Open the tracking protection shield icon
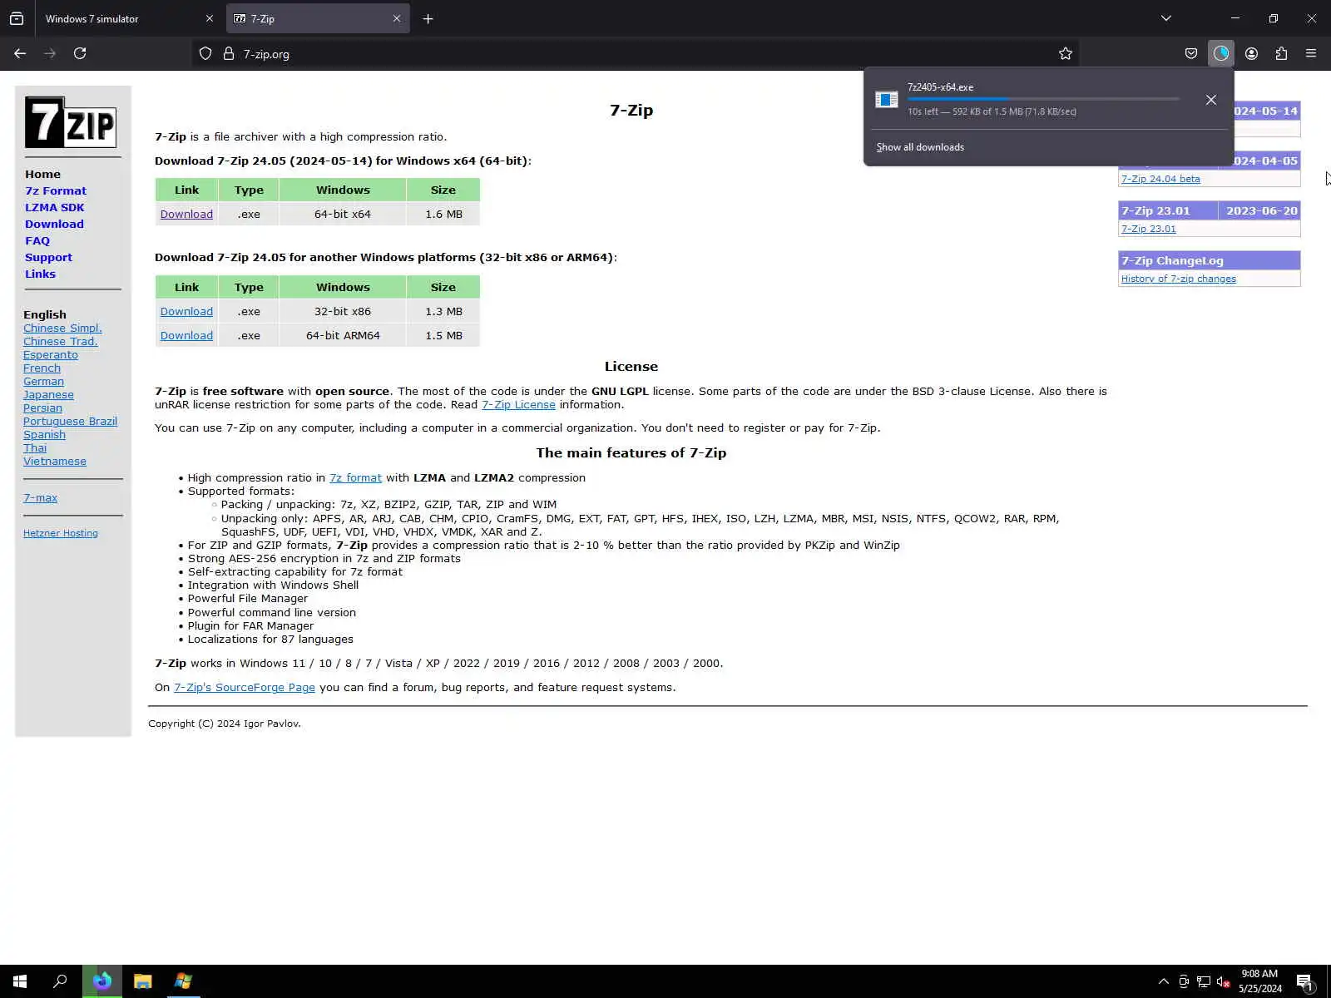 [205, 54]
